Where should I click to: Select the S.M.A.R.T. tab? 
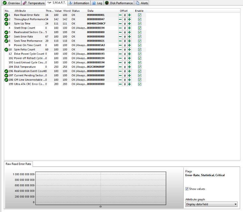click(x=56, y=3)
